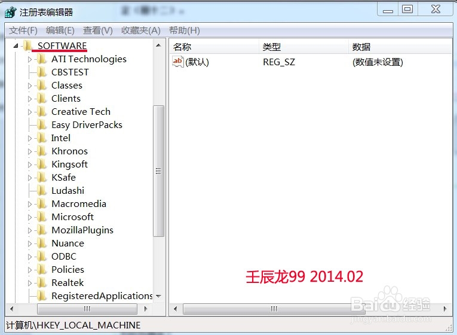This screenshot has width=457, height=335.
Task: Open the 文件(F) menu
Action: coord(23,31)
